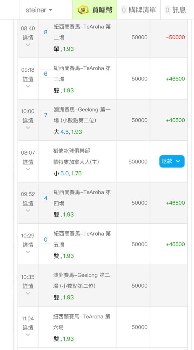Screen dimensions: 194x350
Task: Click result number 0 badge
Action: 46,239
